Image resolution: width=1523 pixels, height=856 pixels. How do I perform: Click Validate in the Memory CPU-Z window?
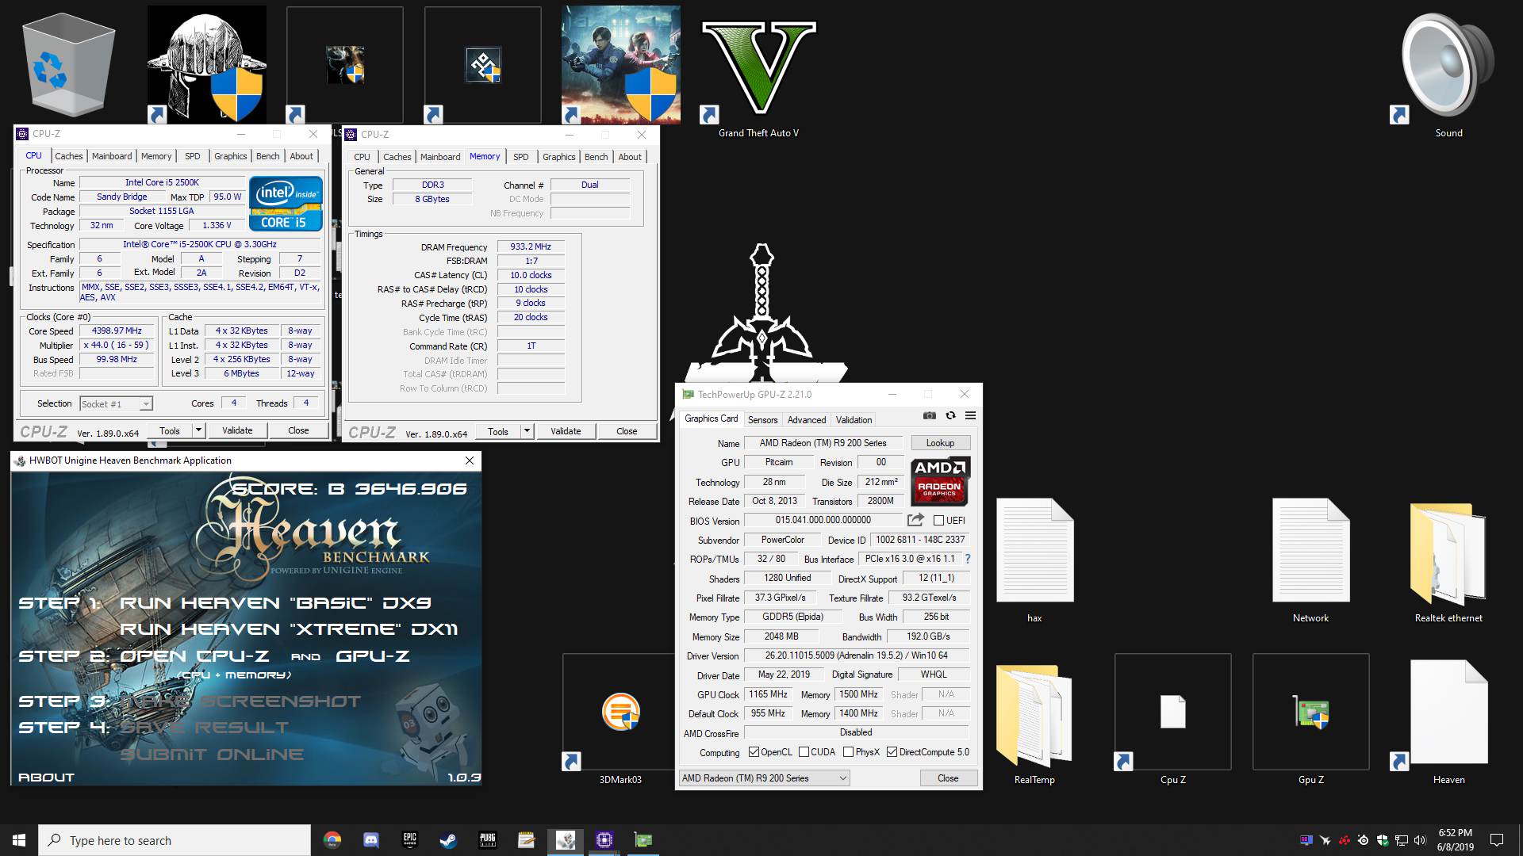(566, 431)
